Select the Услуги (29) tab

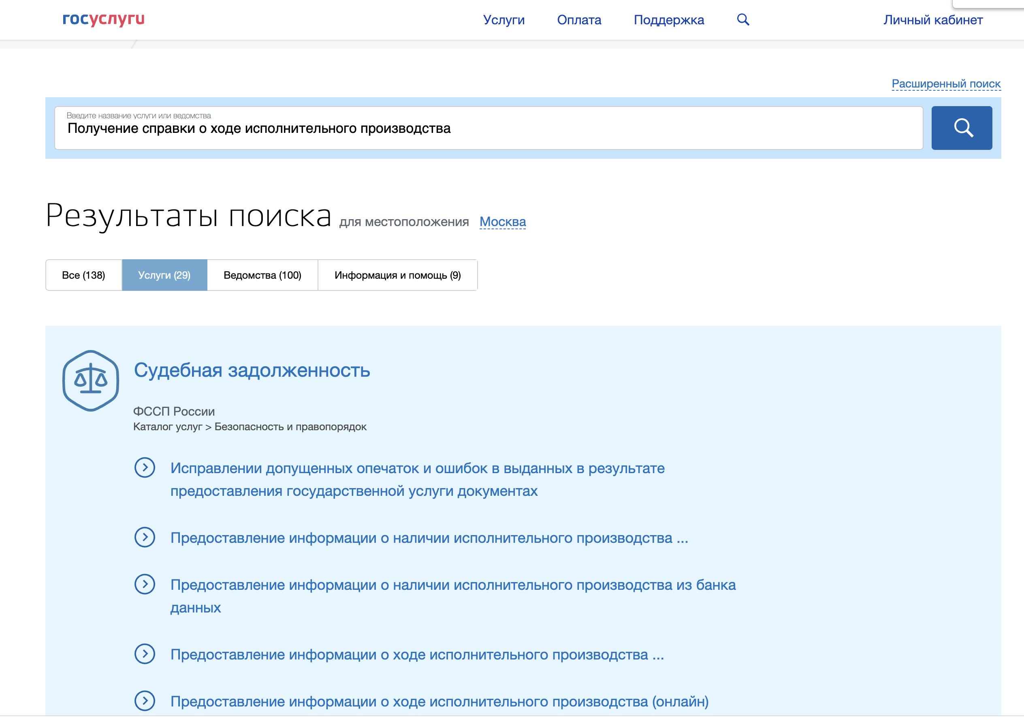coord(164,275)
